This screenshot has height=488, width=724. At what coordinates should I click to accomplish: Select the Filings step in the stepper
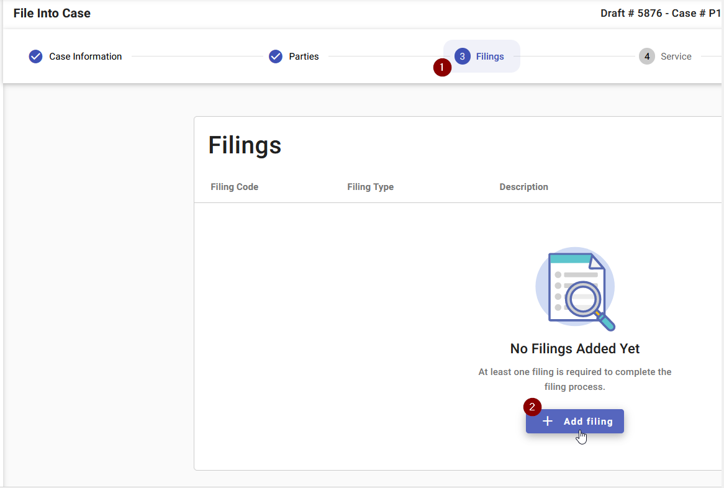(489, 56)
